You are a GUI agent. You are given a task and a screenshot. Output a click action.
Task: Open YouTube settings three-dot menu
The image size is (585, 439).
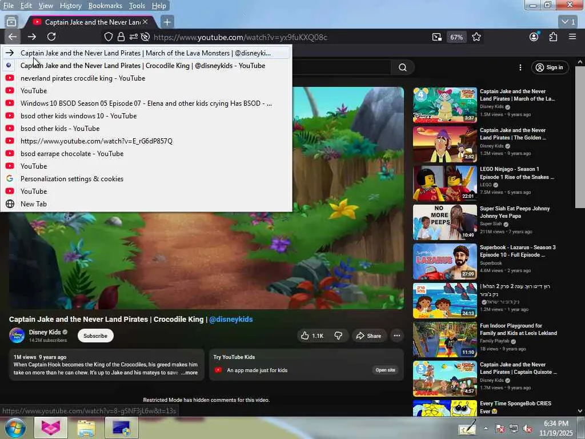[x=520, y=67]
